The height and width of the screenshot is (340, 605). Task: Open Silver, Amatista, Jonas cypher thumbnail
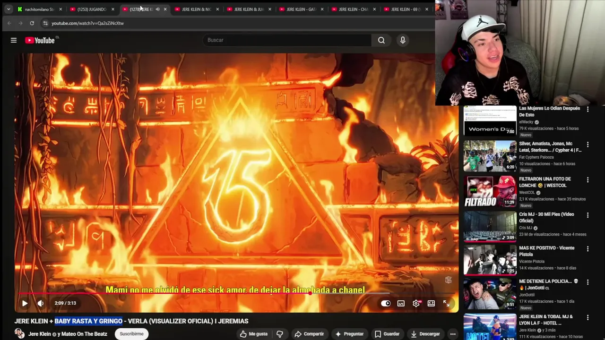(x=490, y=156)
